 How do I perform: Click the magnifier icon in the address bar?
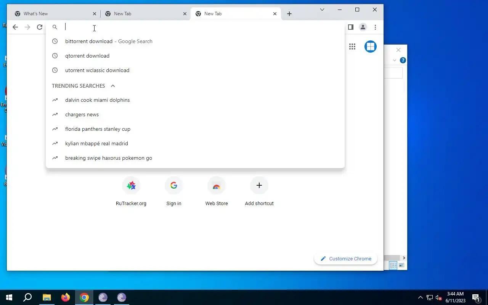[55, 27]
